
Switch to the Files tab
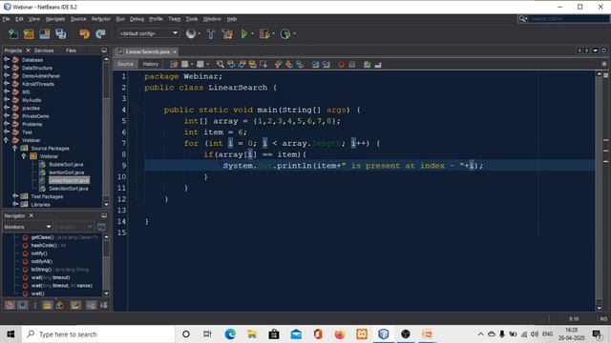coord(71,50)
